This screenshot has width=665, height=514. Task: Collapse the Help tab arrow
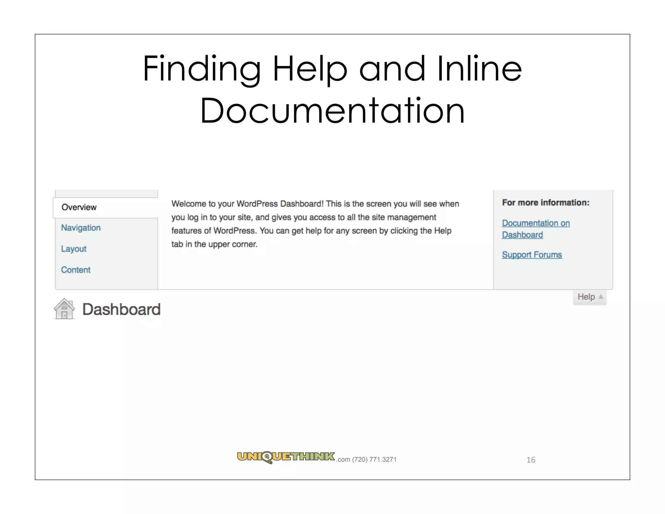(x=601, y=296)
